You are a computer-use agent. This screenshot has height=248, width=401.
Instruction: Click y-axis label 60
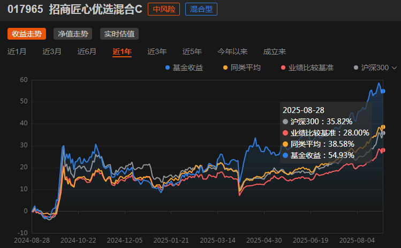click(x=24, y=80)
